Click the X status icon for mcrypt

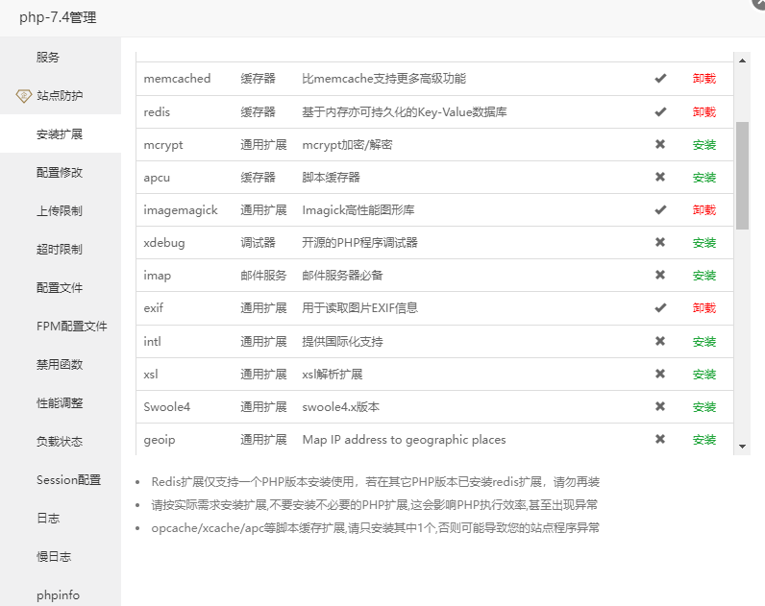(x=660, y=144)
